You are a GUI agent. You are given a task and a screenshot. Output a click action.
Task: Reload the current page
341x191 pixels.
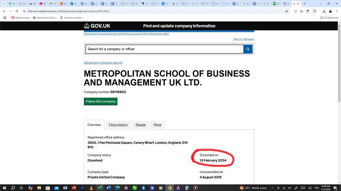coord(17,11)
